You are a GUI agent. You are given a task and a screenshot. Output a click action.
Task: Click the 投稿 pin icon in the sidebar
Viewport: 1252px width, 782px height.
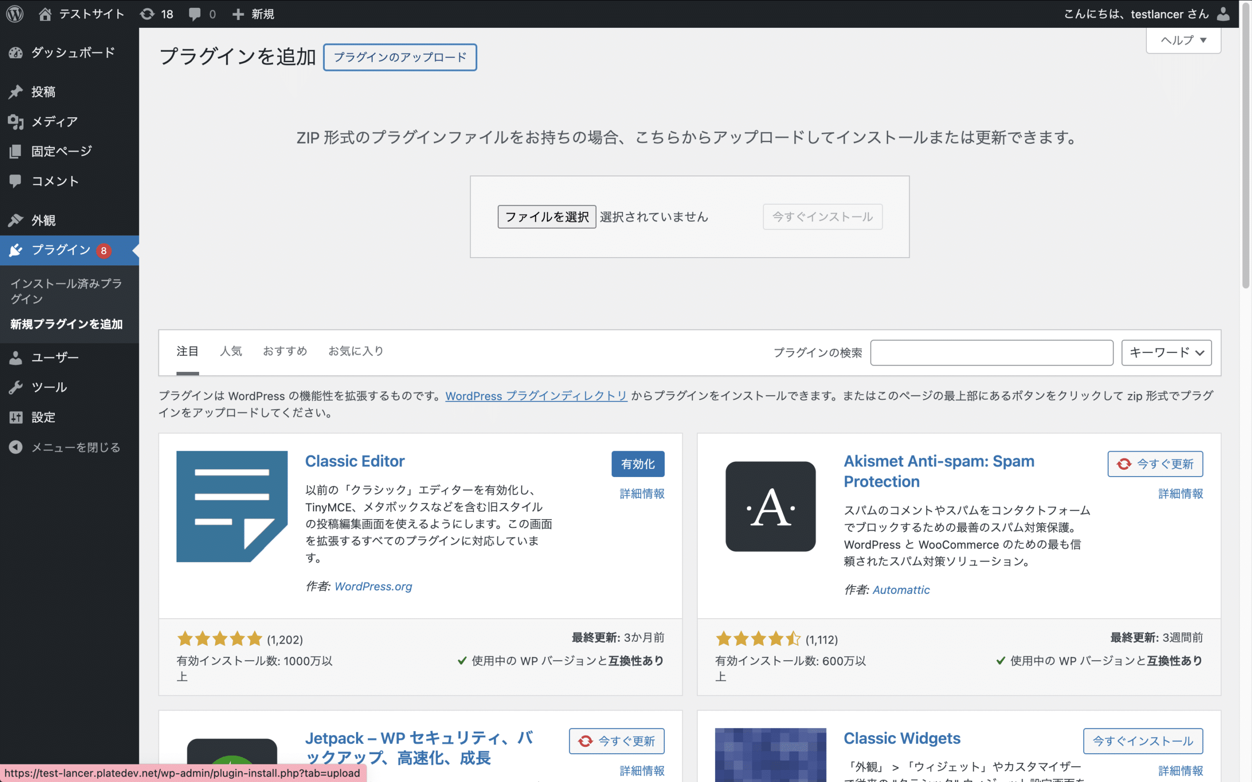point(16,92)
